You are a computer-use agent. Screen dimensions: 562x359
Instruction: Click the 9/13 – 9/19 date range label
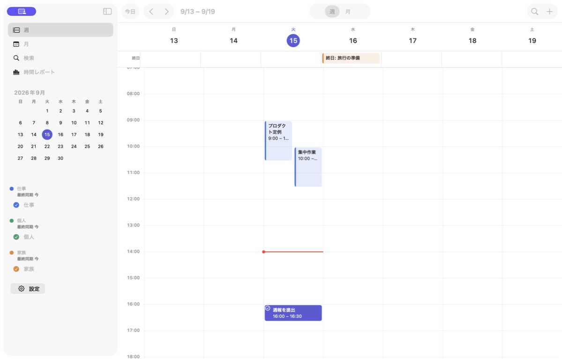click(x=198, y=11)
